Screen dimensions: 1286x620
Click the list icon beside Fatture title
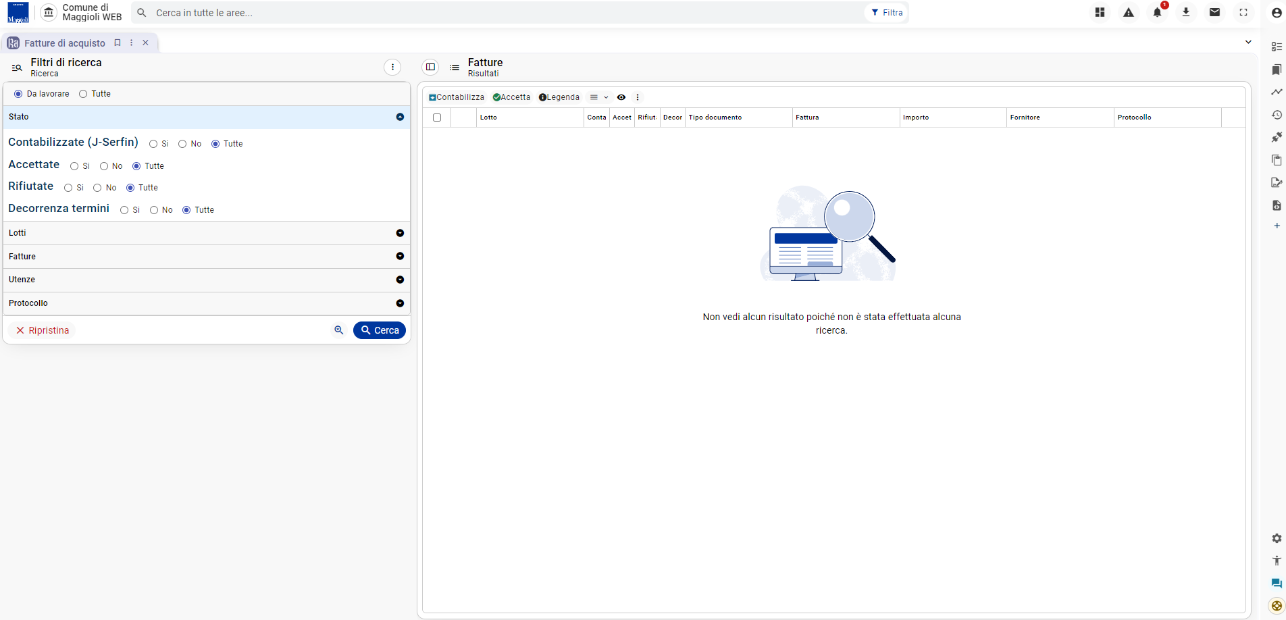[455, 68]
